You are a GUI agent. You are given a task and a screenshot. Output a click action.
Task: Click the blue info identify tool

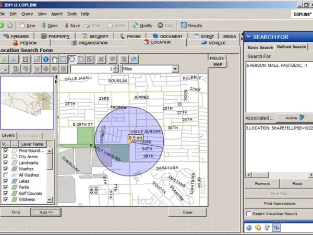[x=45, y=60]
